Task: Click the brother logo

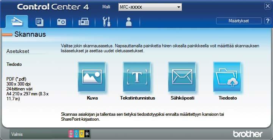Action: [248, 134]
